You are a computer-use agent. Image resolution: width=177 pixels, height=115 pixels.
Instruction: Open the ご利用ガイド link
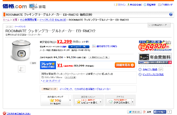(167, 5)
